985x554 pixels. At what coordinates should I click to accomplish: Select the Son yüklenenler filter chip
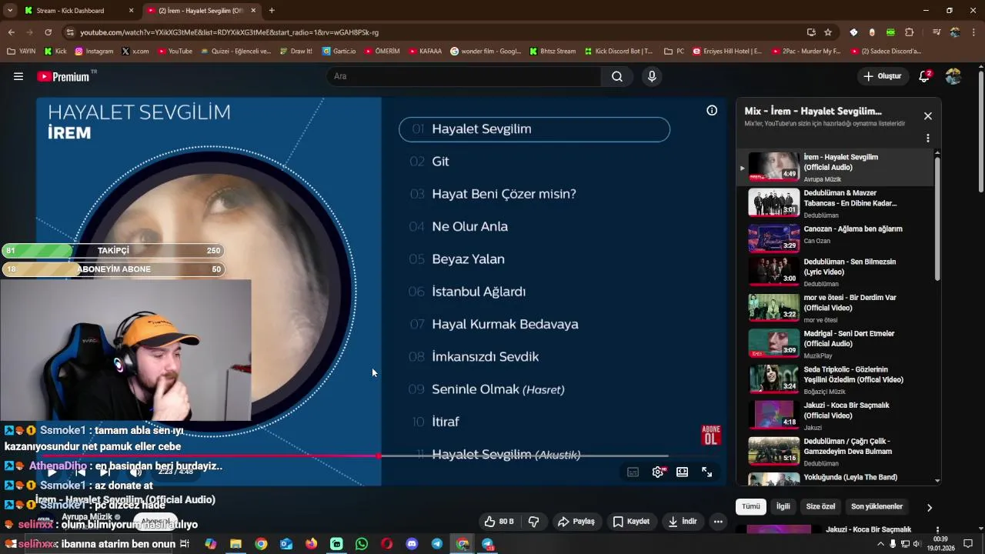pyautogui.click(x=876, y=506)
